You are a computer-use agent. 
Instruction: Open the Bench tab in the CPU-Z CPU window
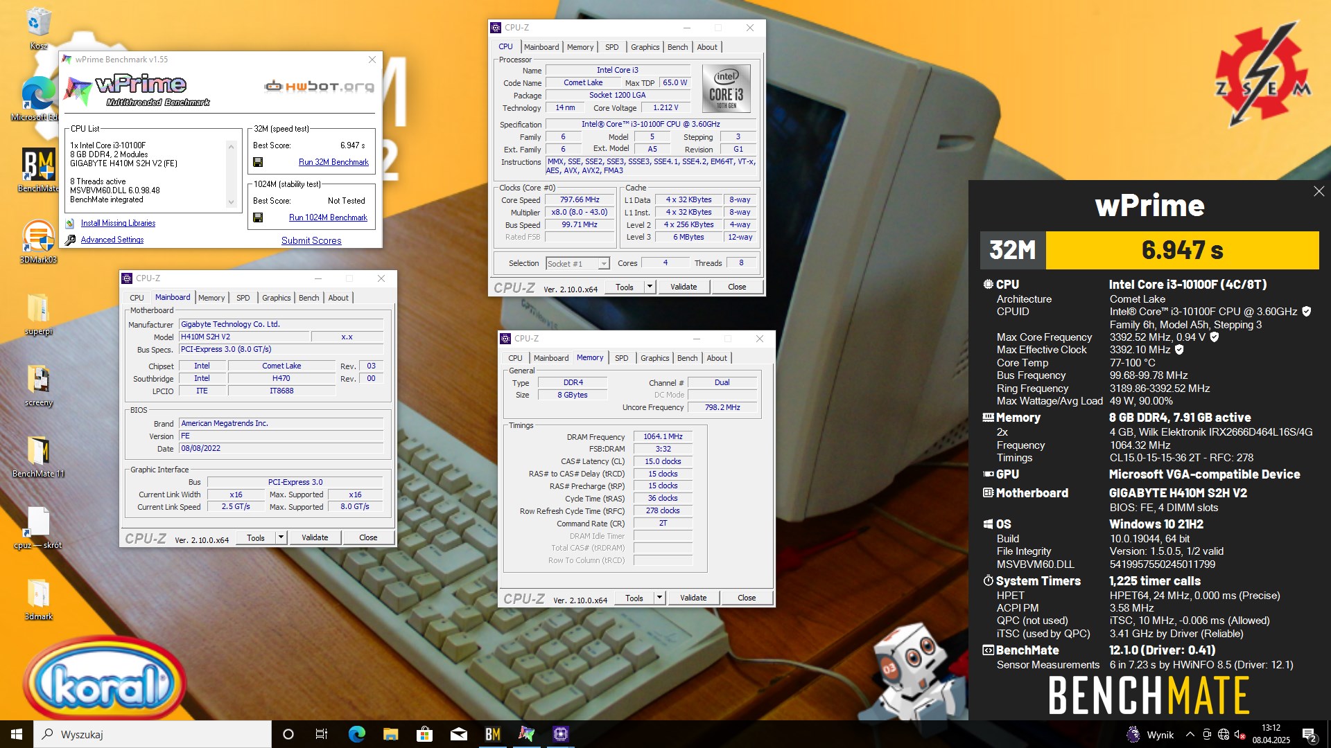coord(677,47)
